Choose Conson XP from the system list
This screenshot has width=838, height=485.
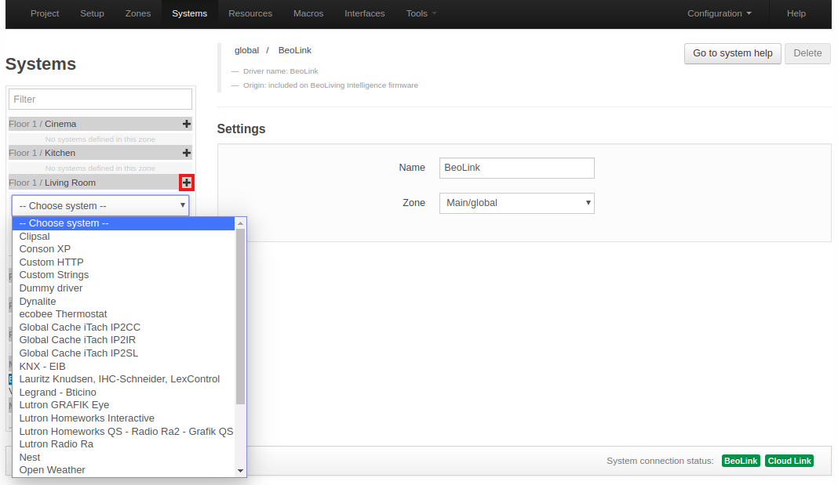(123, 249)
